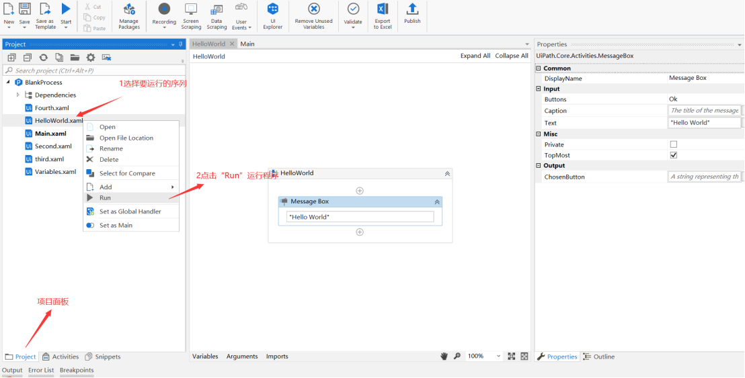The width and height of the screenshot is (745, 378).
Task: Open the Output panel
Action: (x=12, y=371)
